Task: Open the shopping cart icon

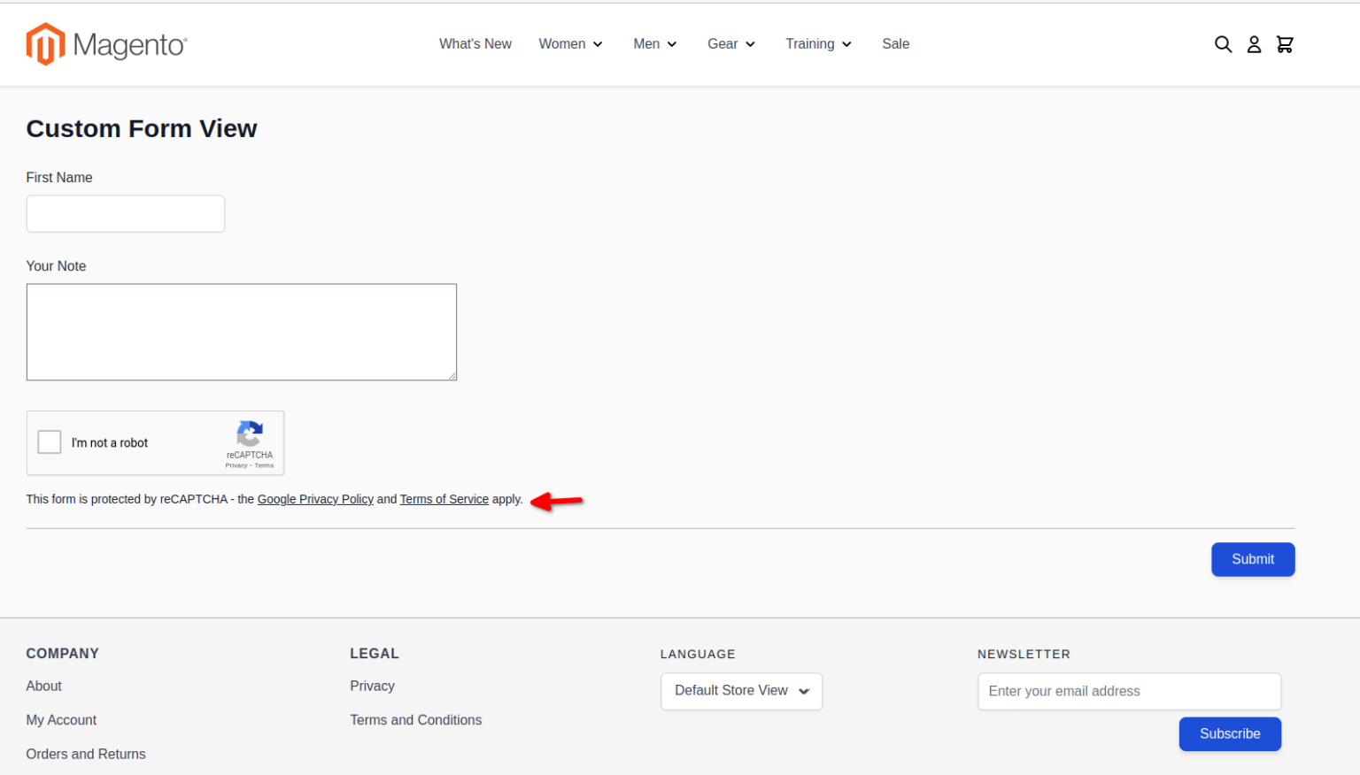Action: coord(1284,43)
